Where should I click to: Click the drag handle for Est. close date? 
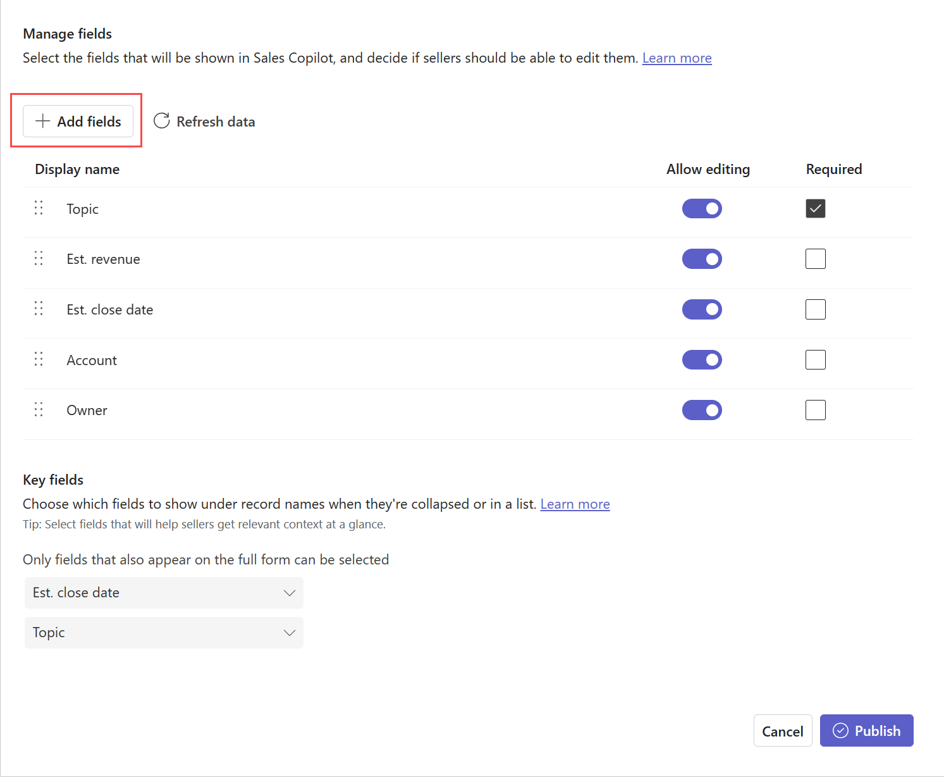pyautogui.click(x=38, y=309)
